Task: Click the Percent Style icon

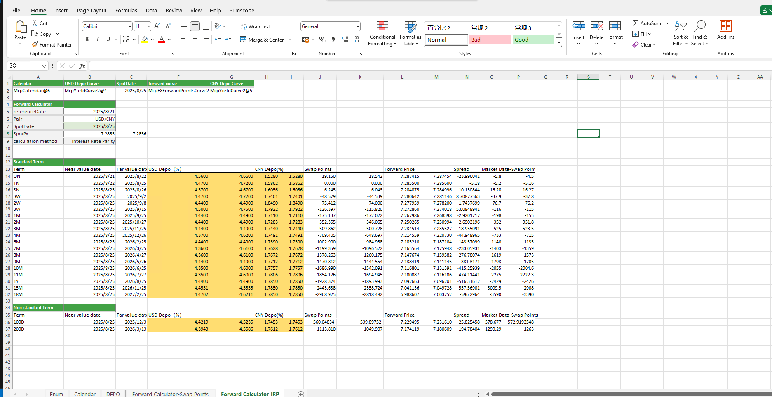Action: 322,40
